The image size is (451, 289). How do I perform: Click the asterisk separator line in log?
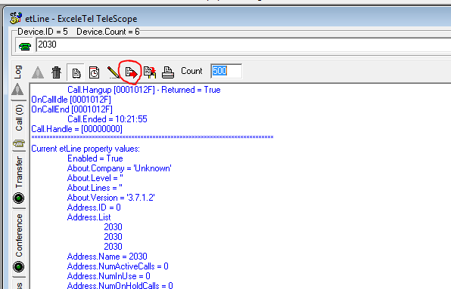coord(152,137)
